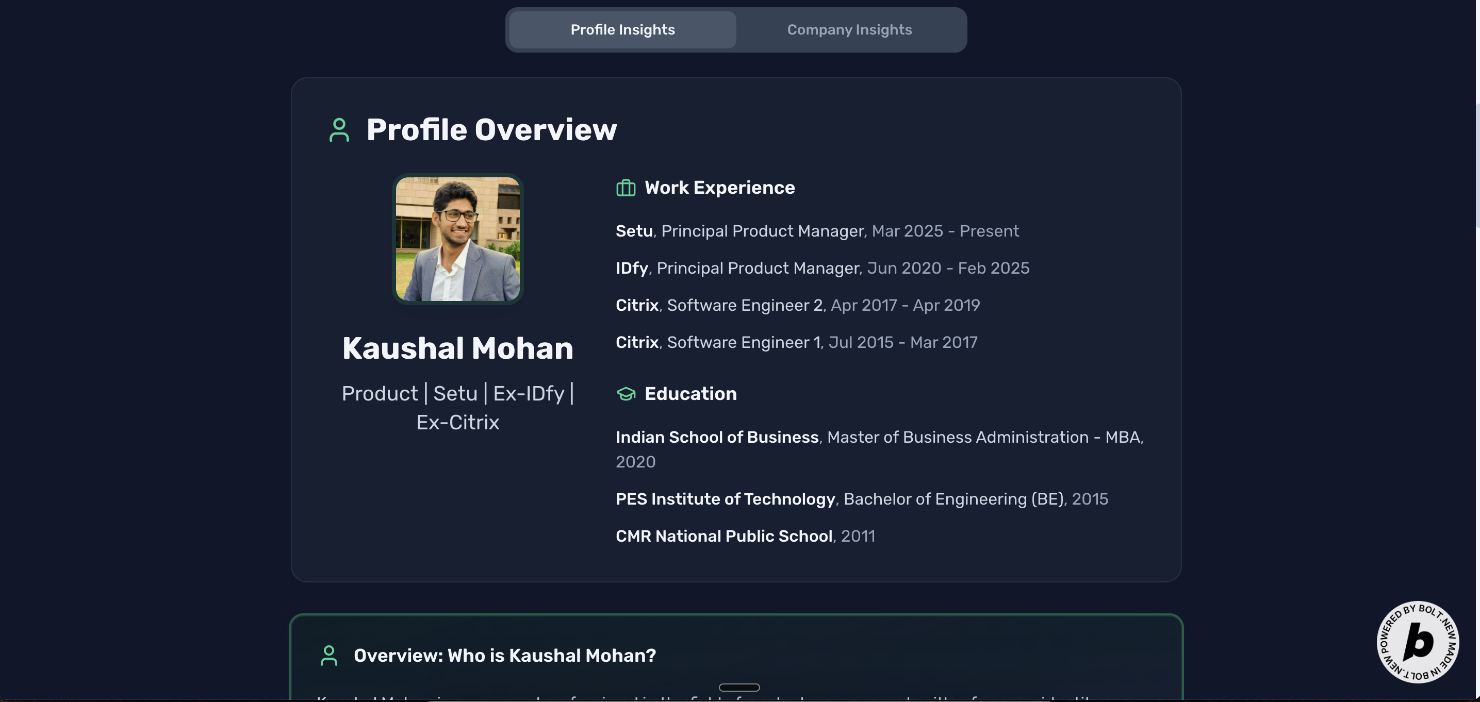The image size is (1480, 702).
Task: Click the Profile Overview heading
Action: (491, 130)
